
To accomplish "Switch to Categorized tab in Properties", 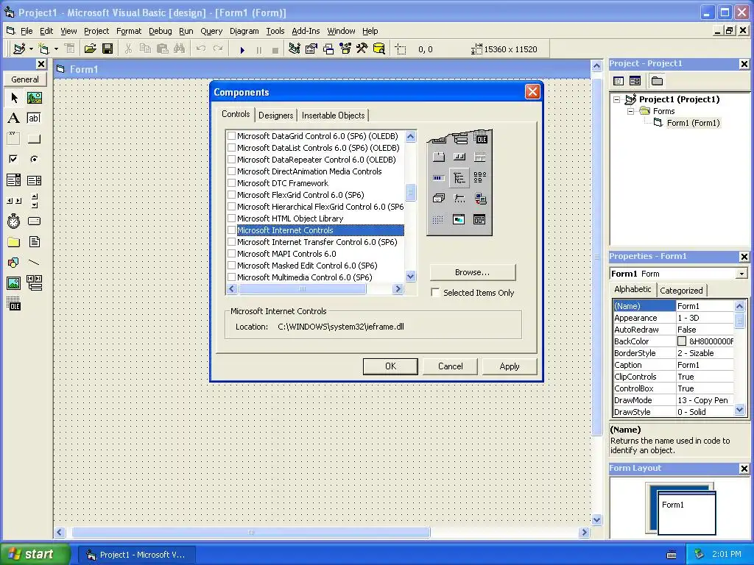I will (681, 290).
